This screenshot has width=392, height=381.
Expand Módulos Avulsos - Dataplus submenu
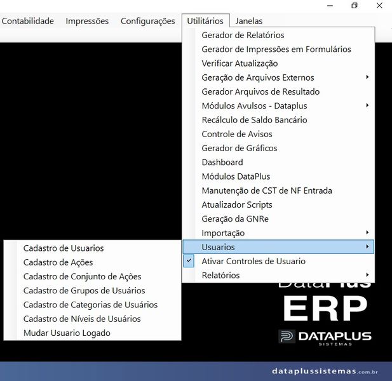coord(278,105)
